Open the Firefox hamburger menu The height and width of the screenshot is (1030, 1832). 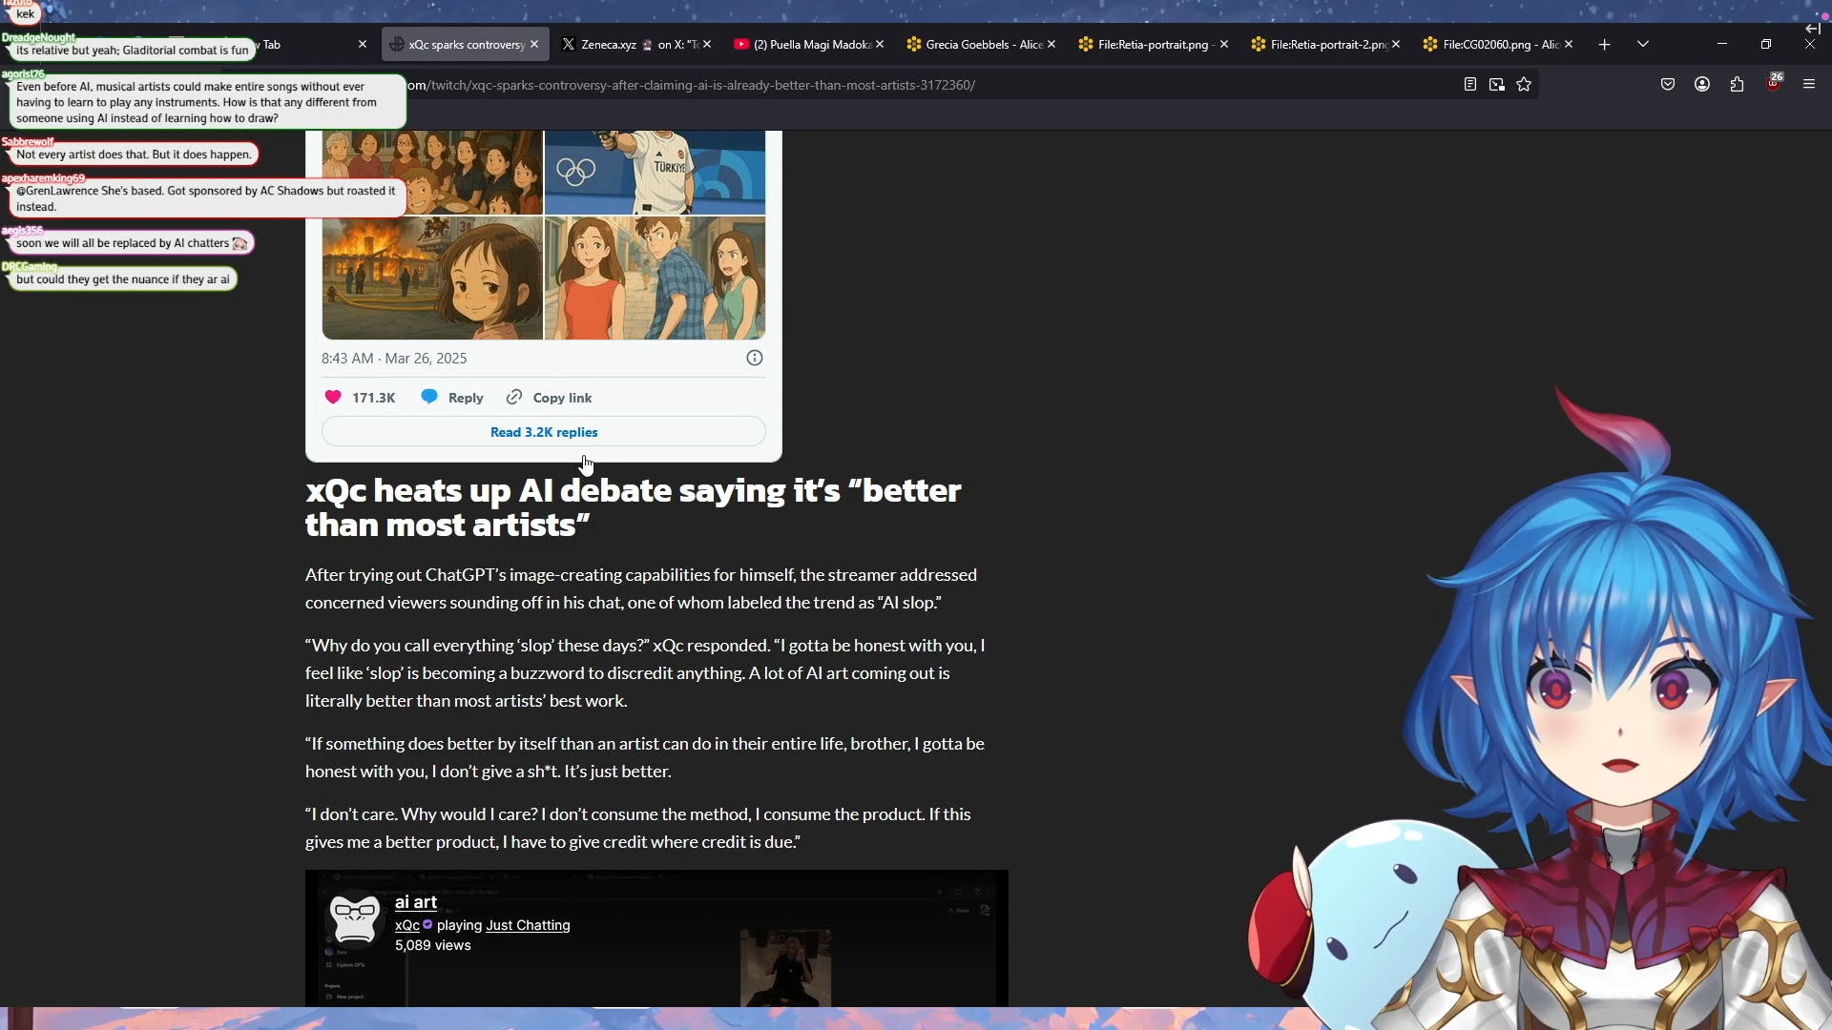pyautogui.click(x=1809, y=85)
